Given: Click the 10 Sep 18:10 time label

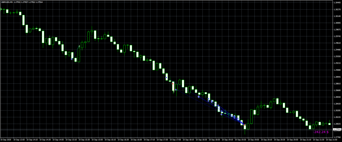Looking at the screenshot, I should coord(188,140).
